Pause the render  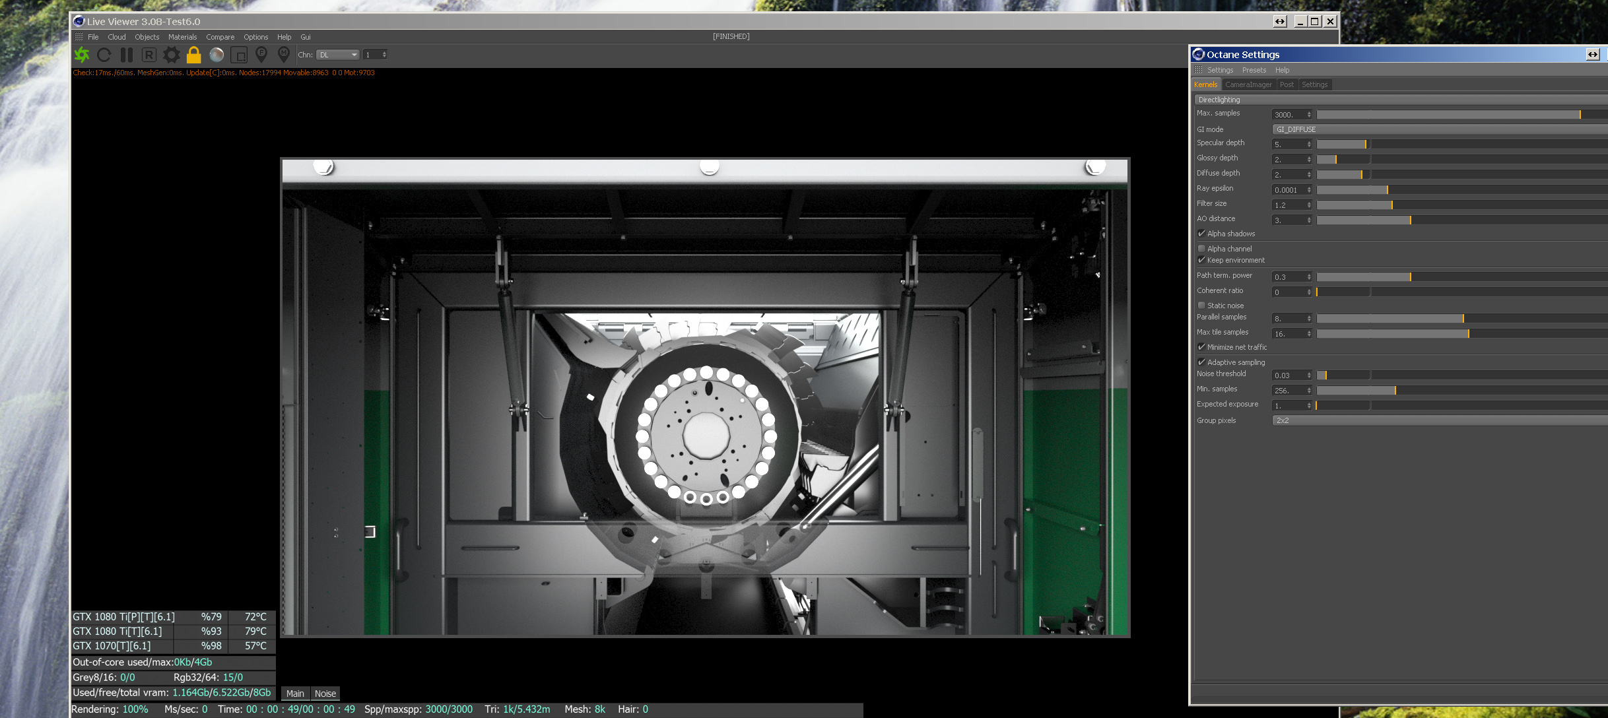click(x=126, y=55)
